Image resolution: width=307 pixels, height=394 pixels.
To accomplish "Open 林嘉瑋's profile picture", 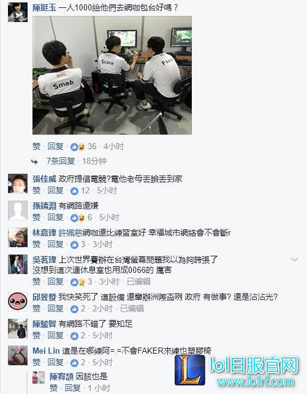I will 18,237.
